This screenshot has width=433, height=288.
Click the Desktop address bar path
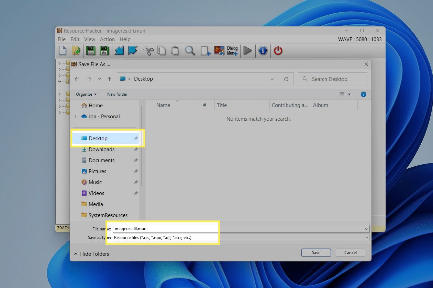[143, 79]
